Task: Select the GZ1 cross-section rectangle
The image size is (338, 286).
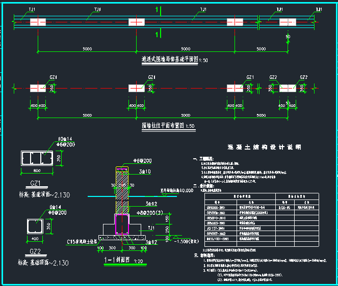Action: pyautogui.click(x=37, y=158)
